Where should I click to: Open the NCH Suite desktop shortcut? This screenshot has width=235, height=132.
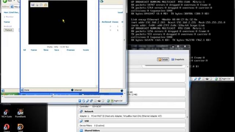7,113
